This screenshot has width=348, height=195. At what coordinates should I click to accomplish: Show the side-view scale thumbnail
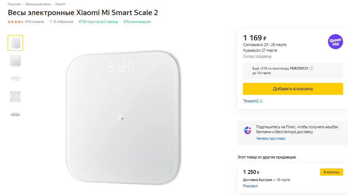(x=15, y=78)
